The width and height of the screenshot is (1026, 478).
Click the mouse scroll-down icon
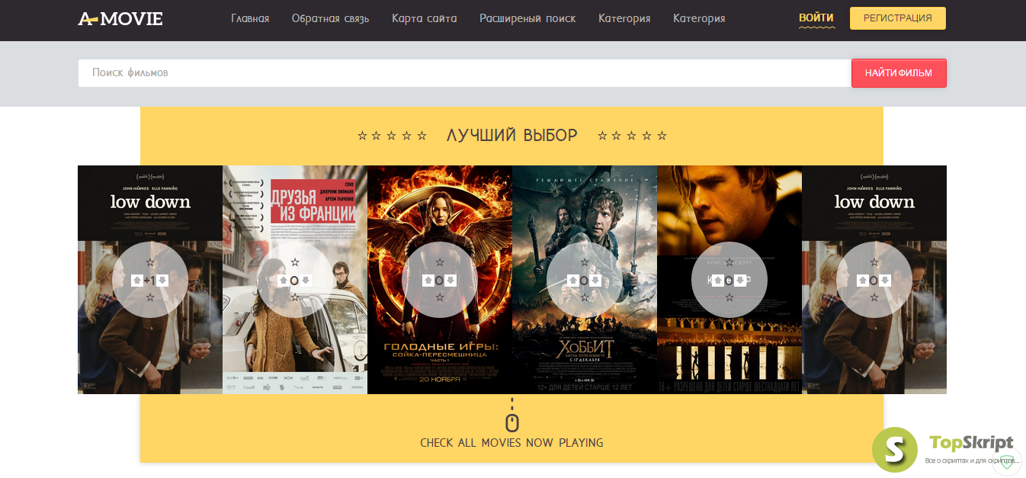pos(512,416)
